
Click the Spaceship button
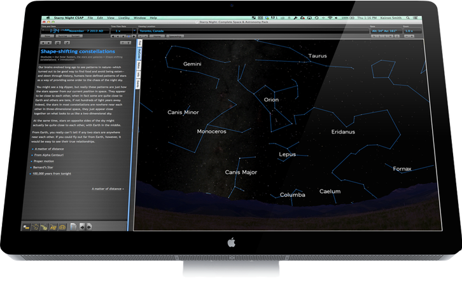pos(175,36)
